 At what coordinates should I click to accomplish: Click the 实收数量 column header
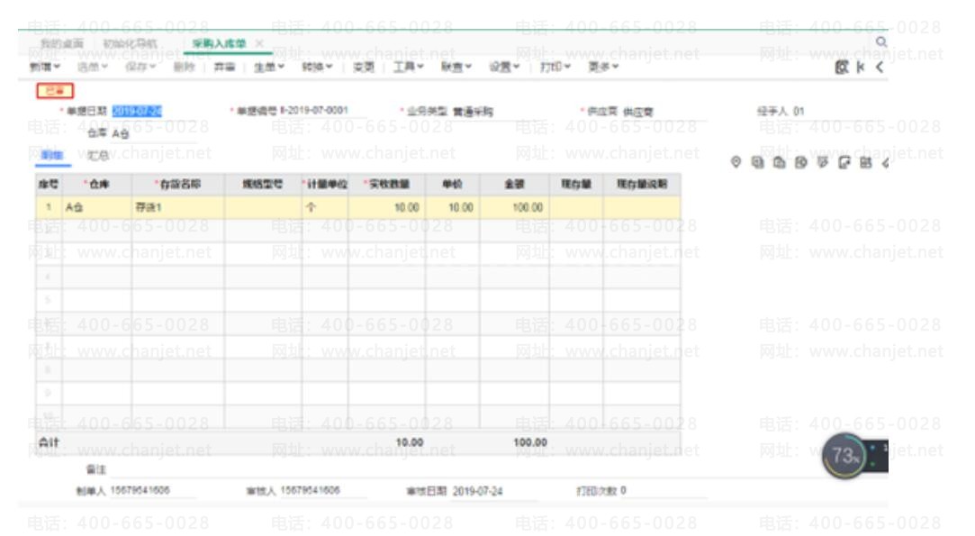(387, 185)
